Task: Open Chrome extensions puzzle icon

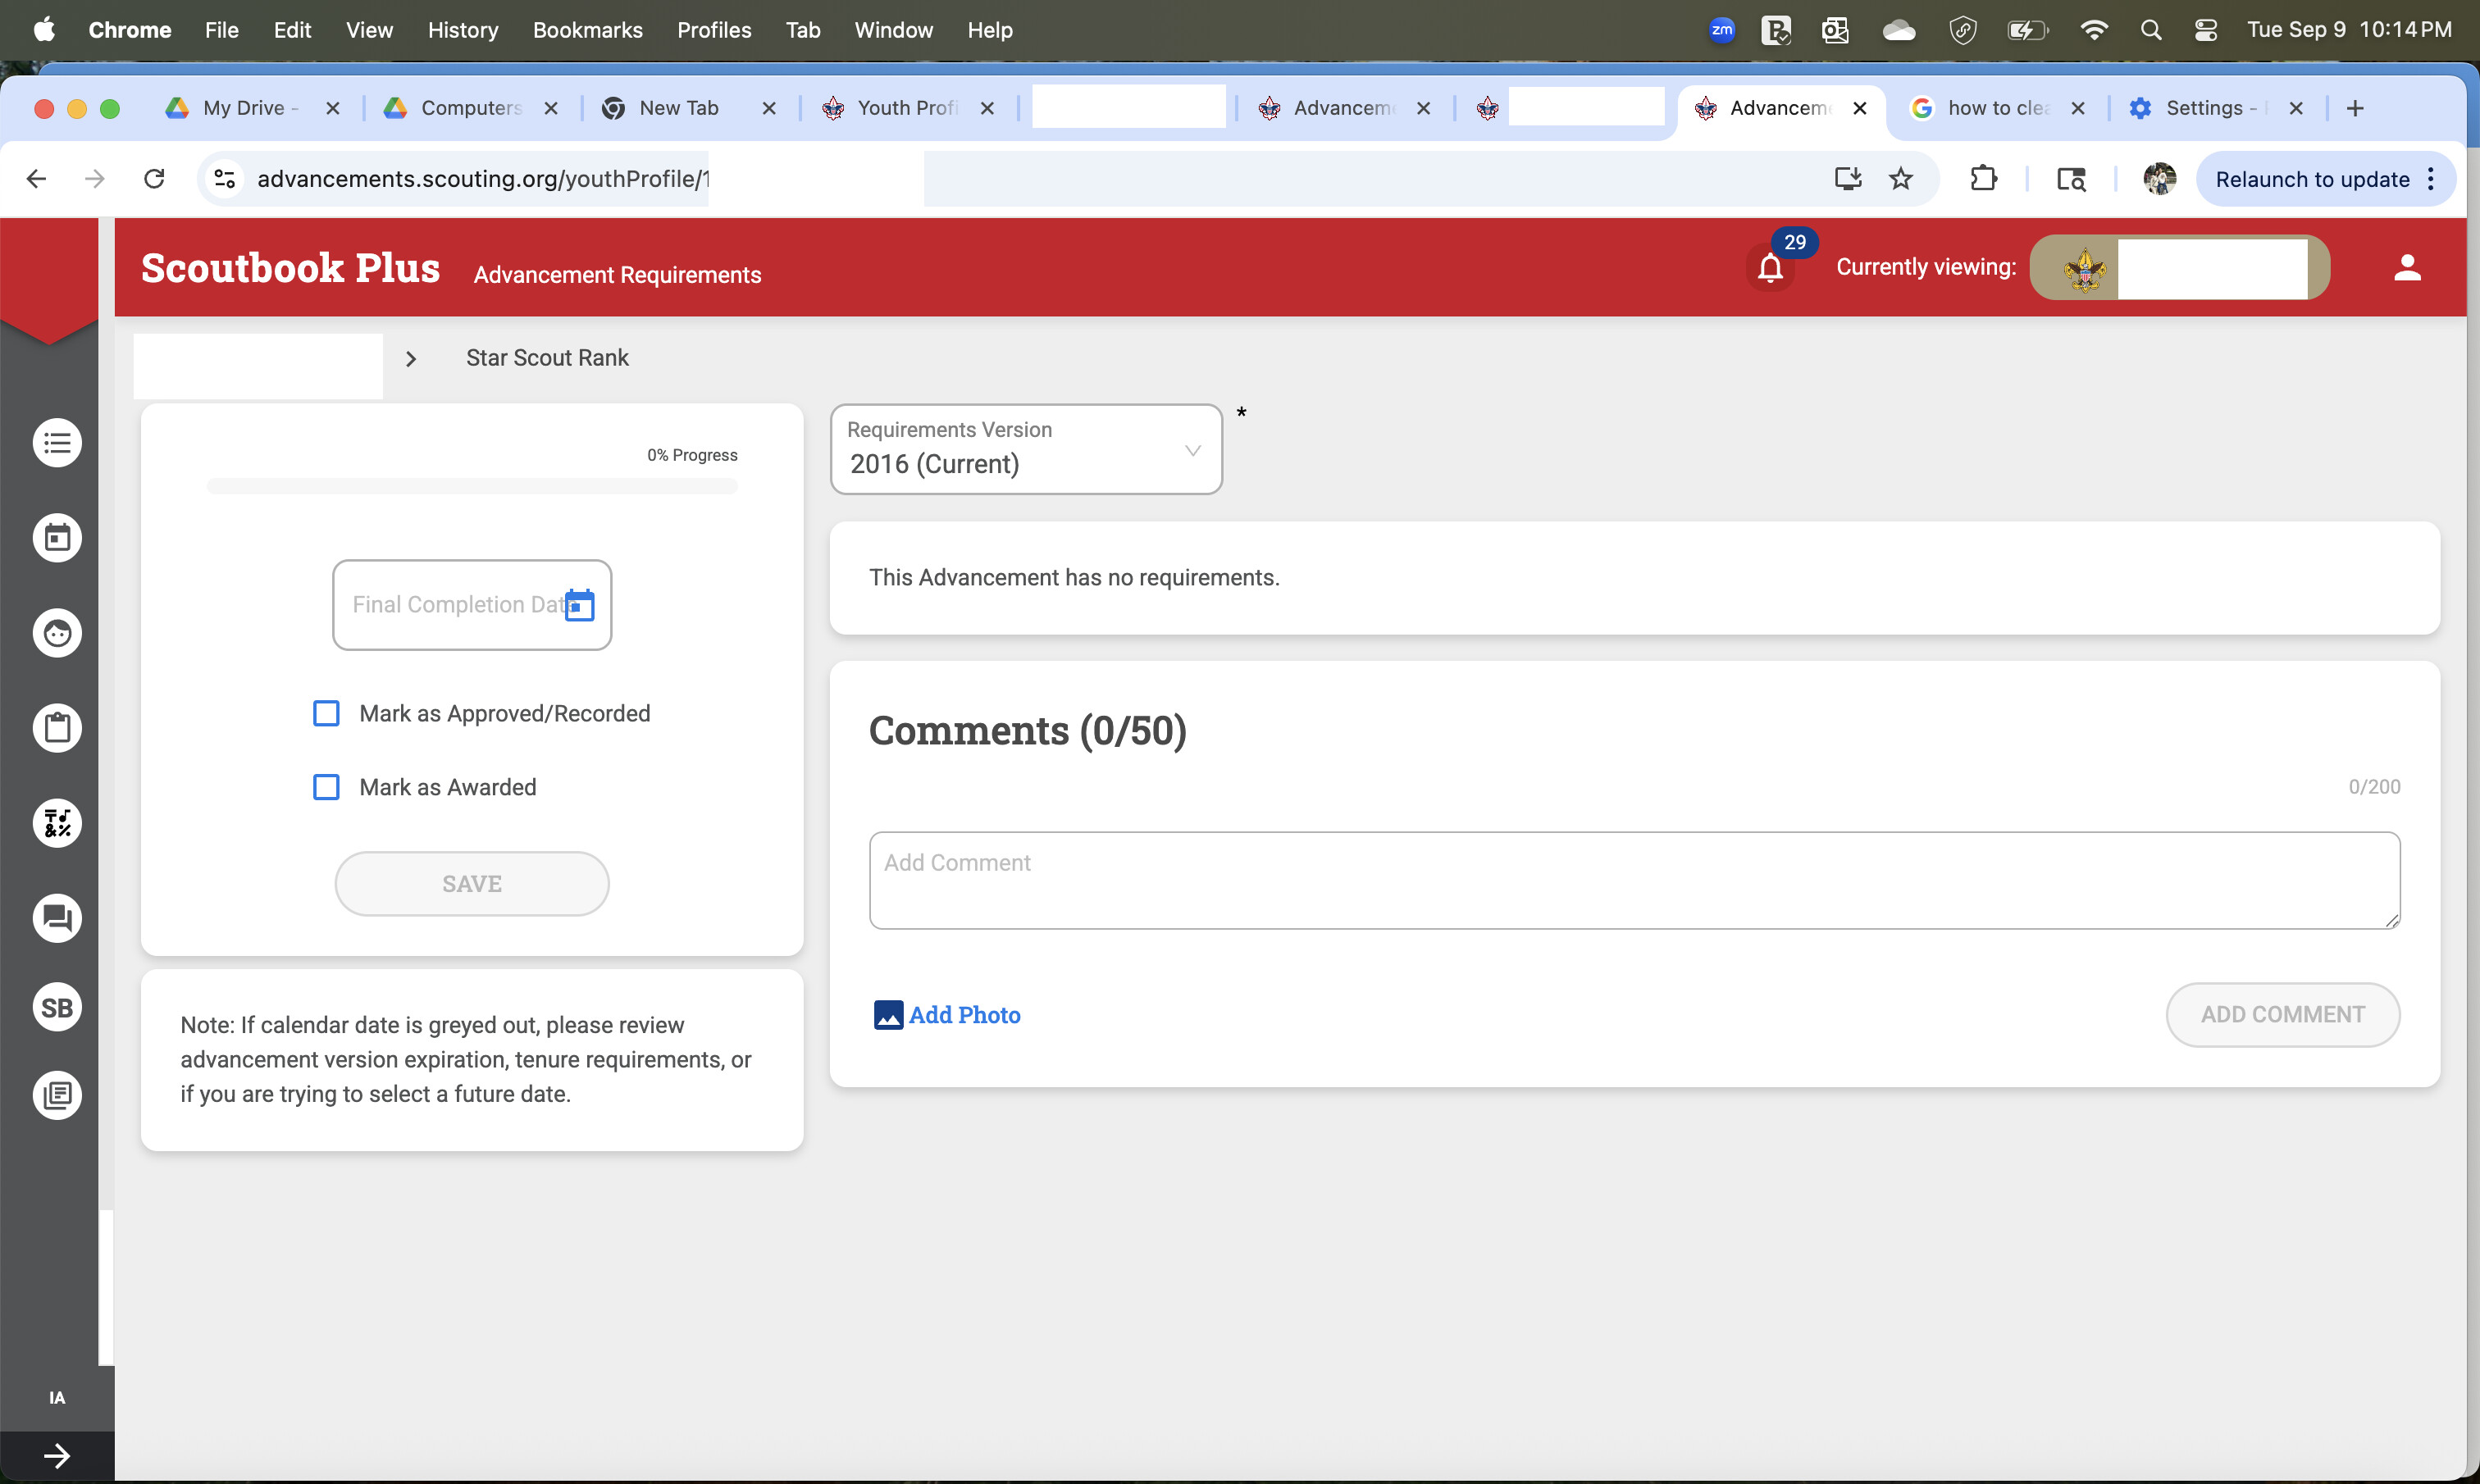Action: [x=1983, y=179]
